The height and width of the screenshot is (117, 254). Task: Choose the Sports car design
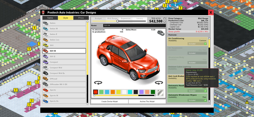[64, 90]
